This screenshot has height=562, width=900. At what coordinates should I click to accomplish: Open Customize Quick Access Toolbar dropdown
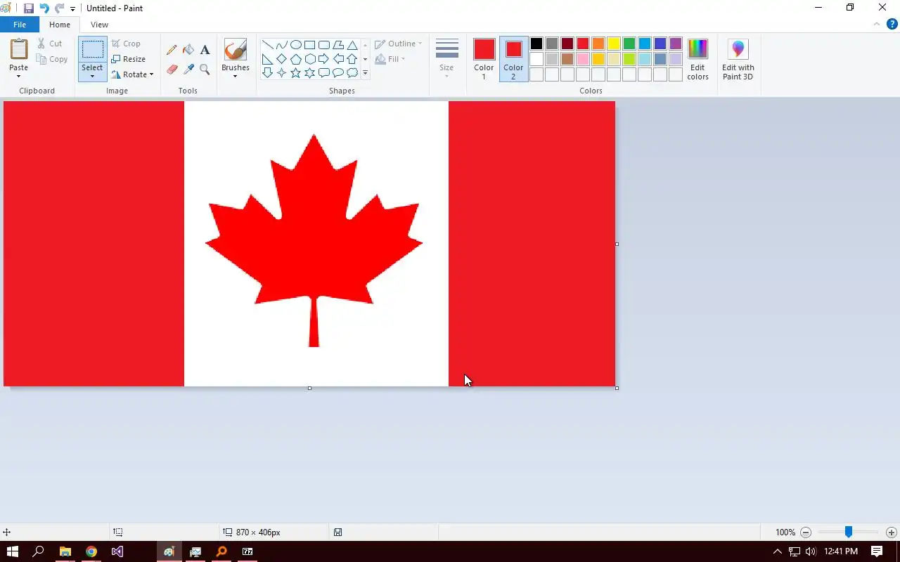(x=72, y=9)
